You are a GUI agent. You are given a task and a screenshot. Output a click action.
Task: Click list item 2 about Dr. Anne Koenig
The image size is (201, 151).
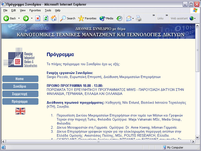click(117, 128)
